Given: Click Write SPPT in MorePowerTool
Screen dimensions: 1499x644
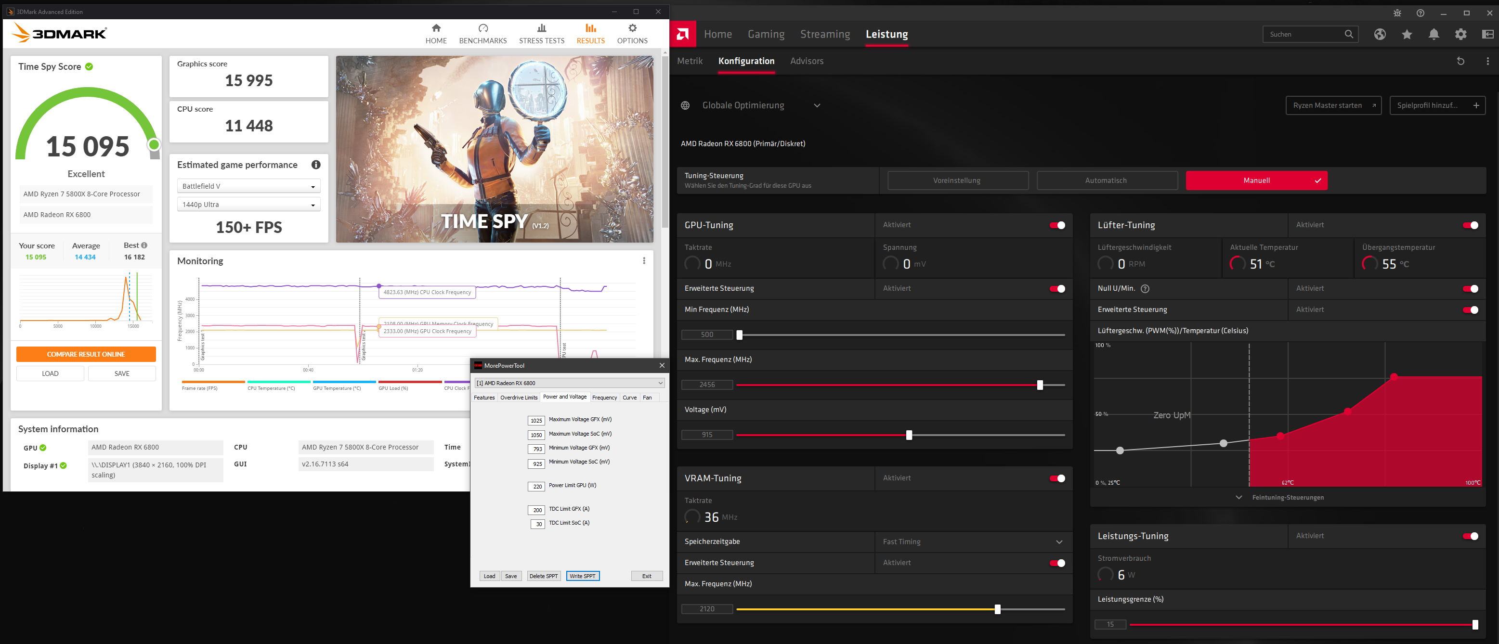Looking at the screenshot, I should pos(583,576).
